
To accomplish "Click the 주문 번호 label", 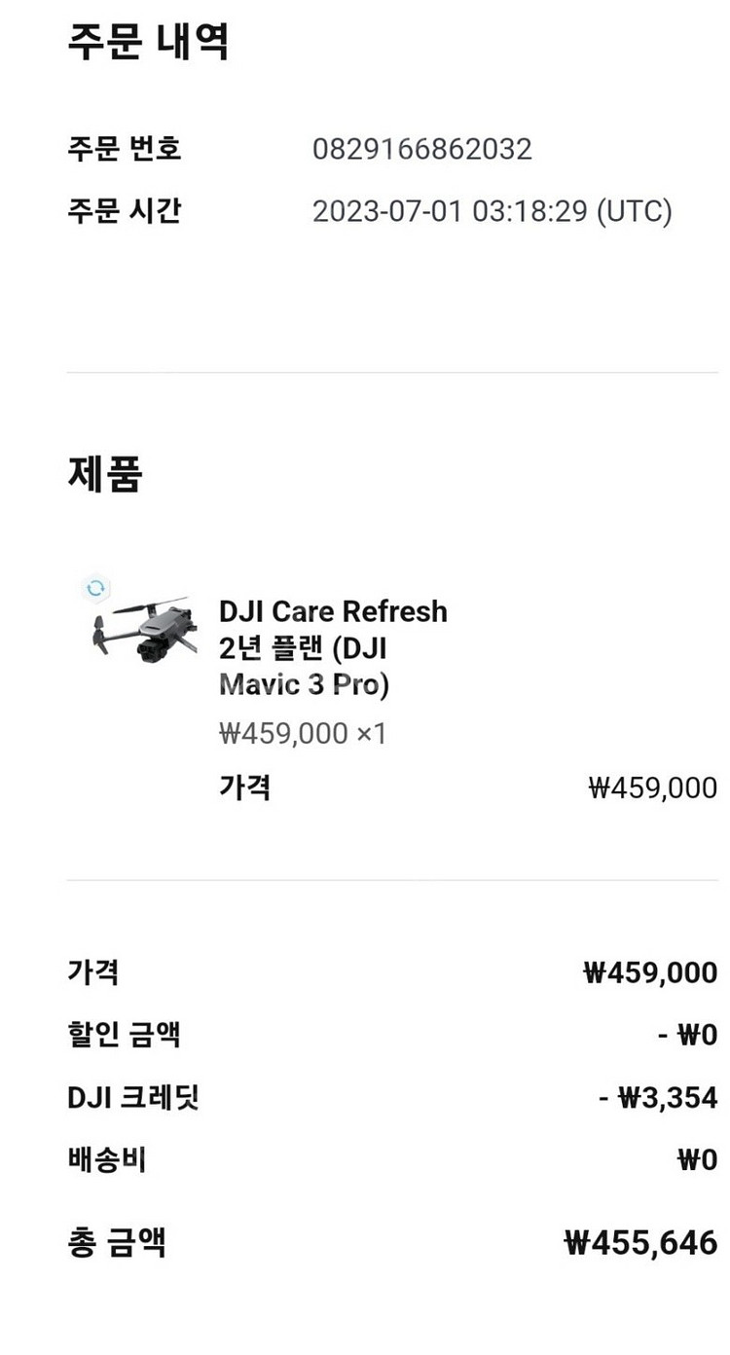I will (x=124, y=150).
